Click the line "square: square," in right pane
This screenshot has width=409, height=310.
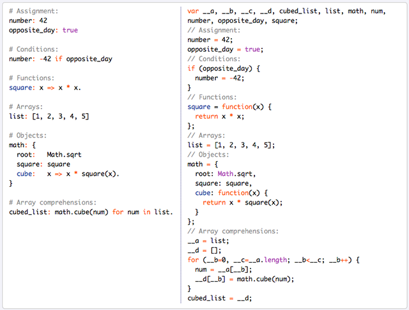224,183
